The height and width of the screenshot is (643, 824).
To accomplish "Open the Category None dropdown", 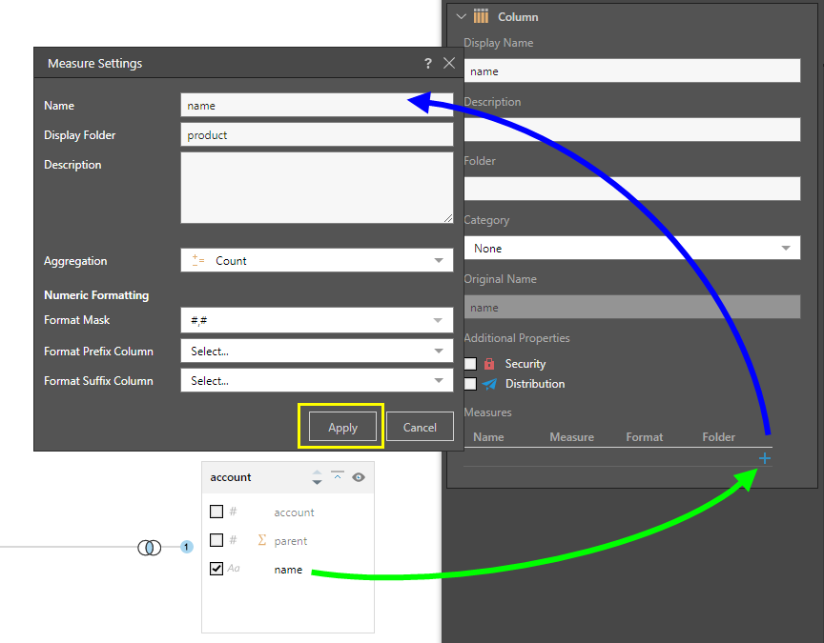I will pos(631,248).
